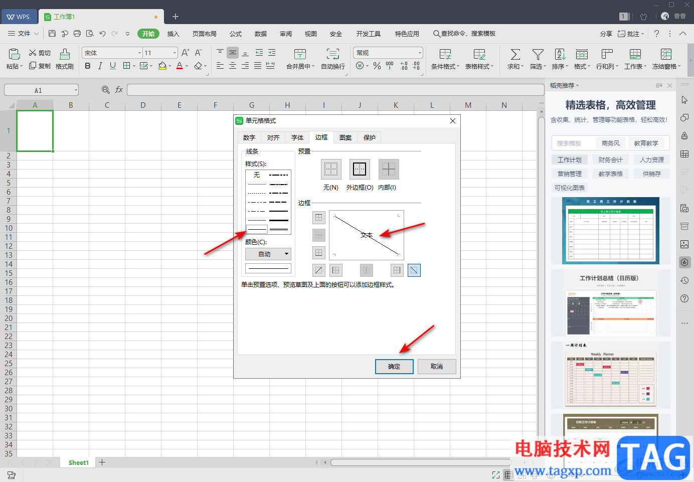
Task: Toggle the right border button in dialog
Action: [397, 270]
